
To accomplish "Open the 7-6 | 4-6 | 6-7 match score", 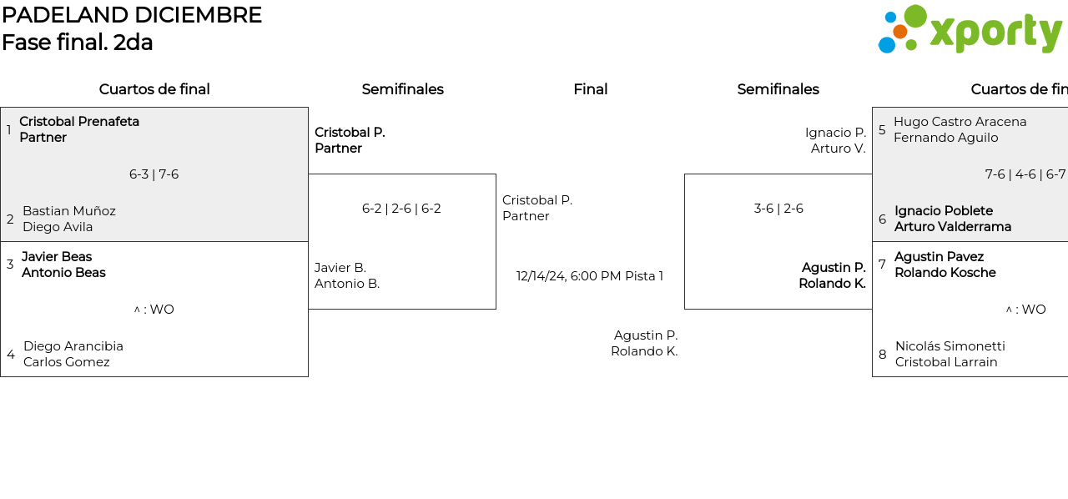I will 1025,174.
